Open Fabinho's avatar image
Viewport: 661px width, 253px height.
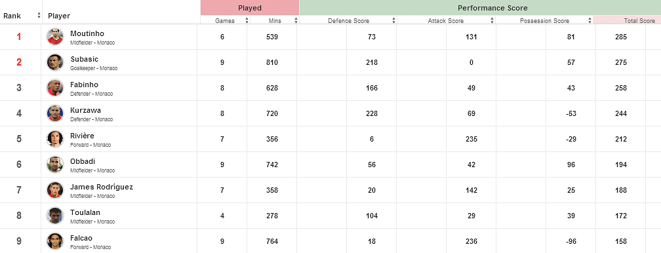coord(55,88)
